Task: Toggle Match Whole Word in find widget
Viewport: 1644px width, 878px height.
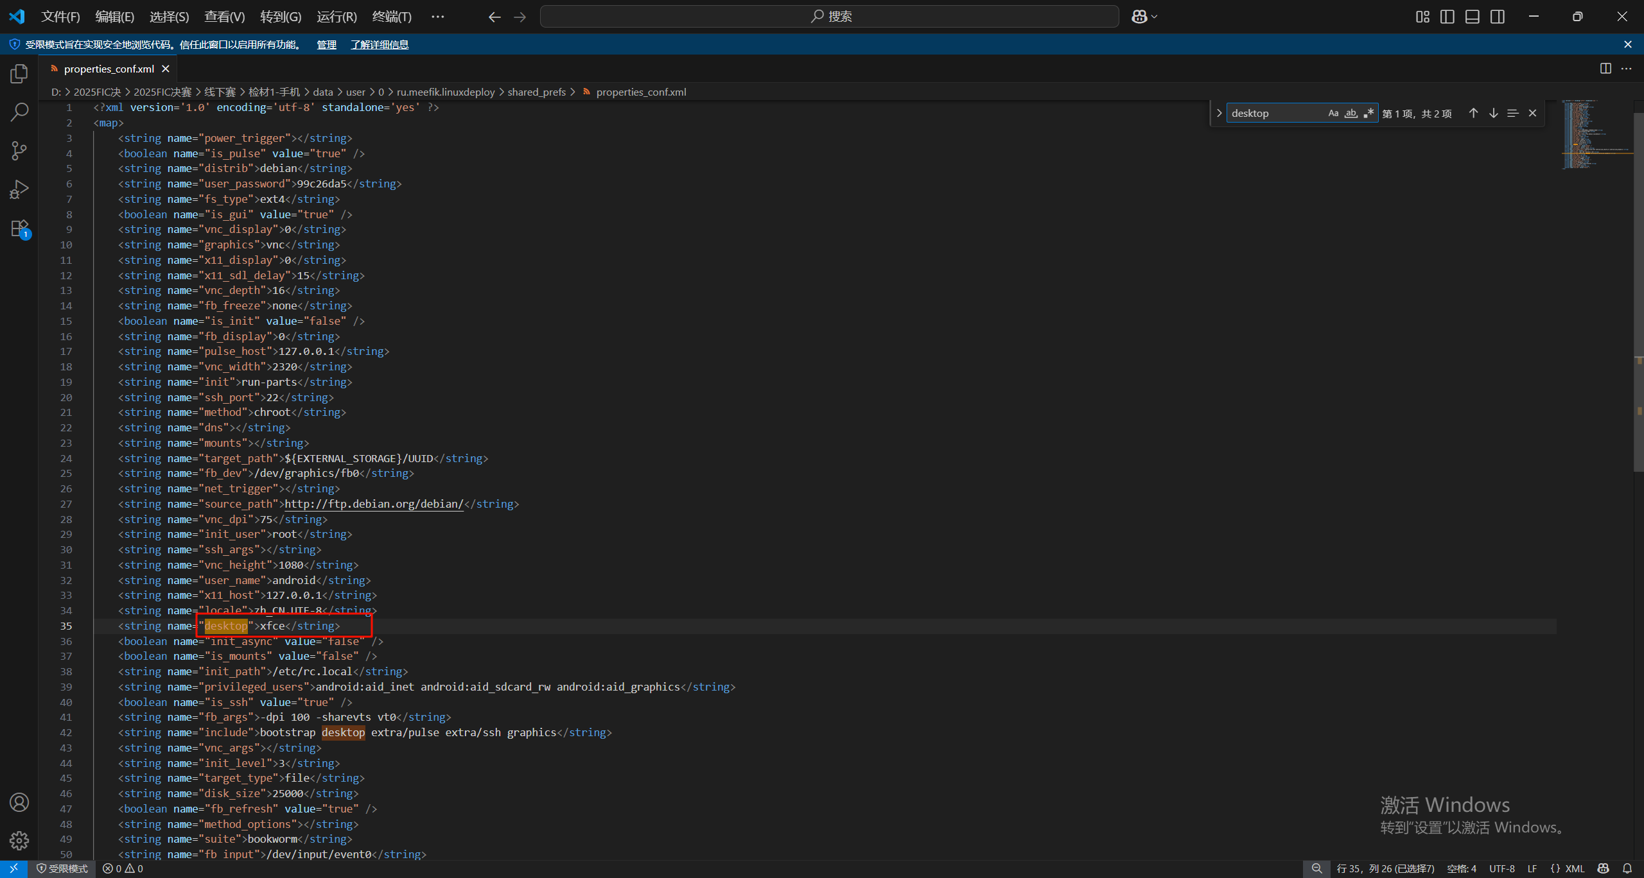Action: coord(1351,113)
